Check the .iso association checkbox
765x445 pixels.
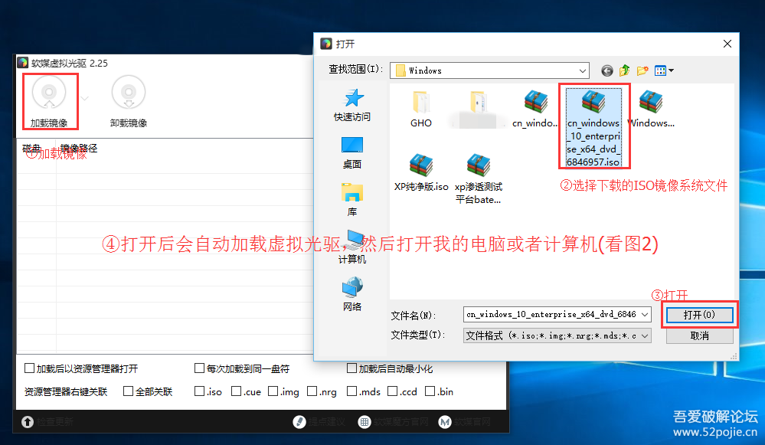point(199,391)
